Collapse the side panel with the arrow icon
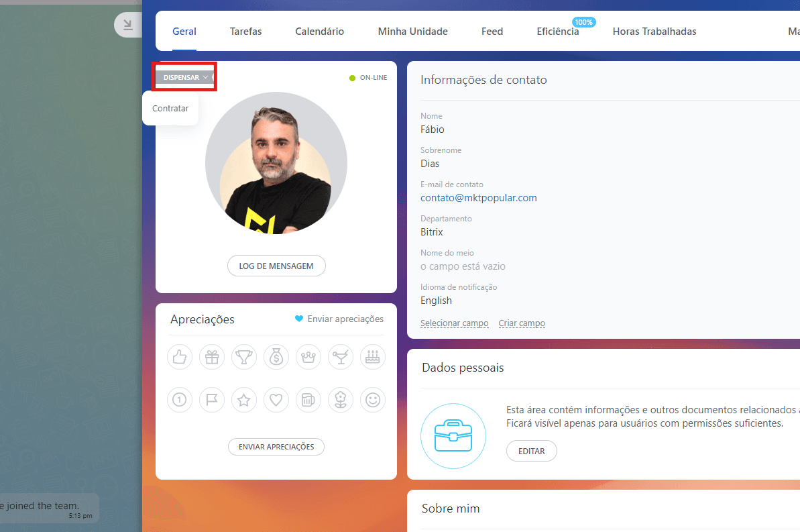The height and width of the screenshot is (532, 800). 127,25
